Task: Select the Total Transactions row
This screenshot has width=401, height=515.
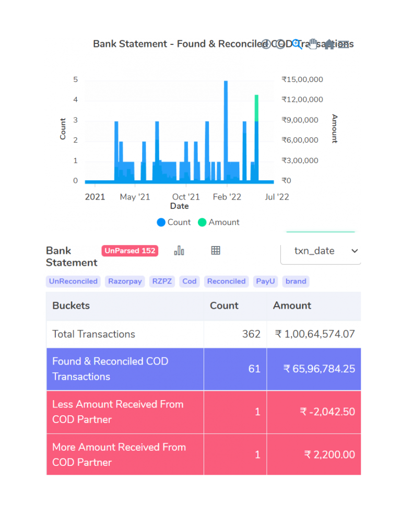Action: 157,334
